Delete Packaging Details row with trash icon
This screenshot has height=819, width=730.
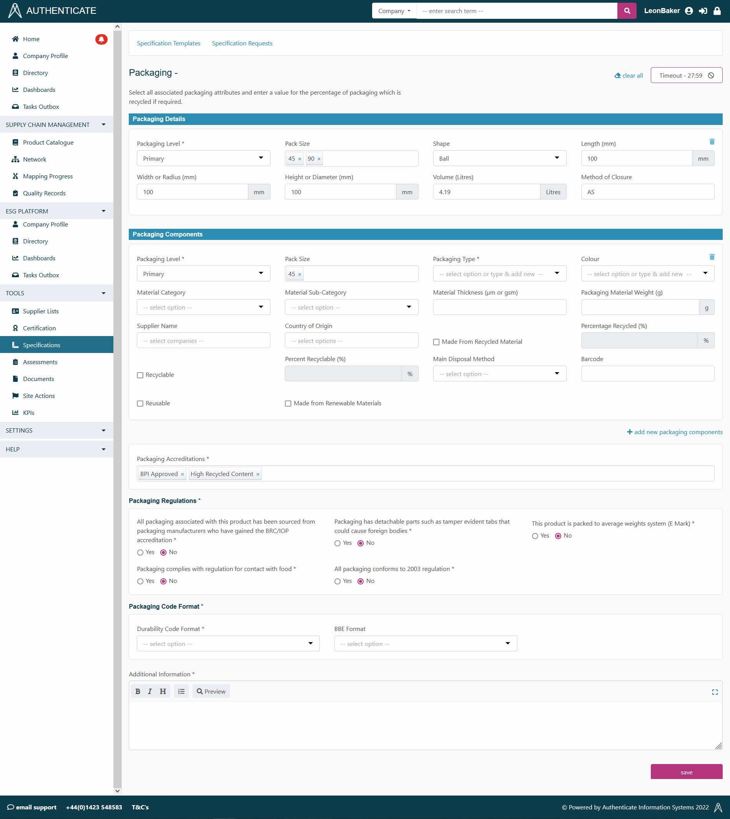tap(712, 141)
